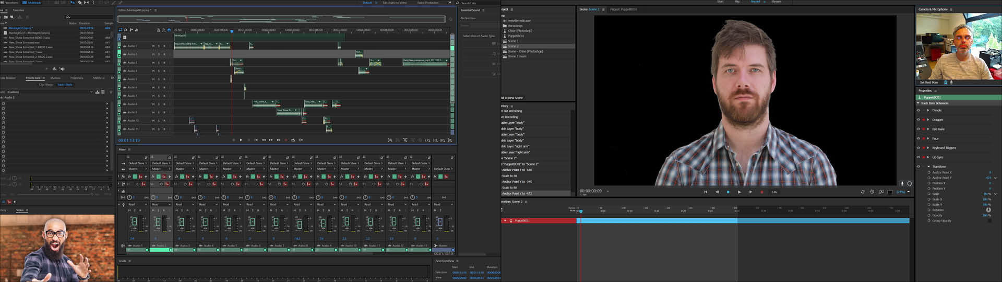
Task: Select Montage02.pcproj file in Files panel
Action: (21, 28)
